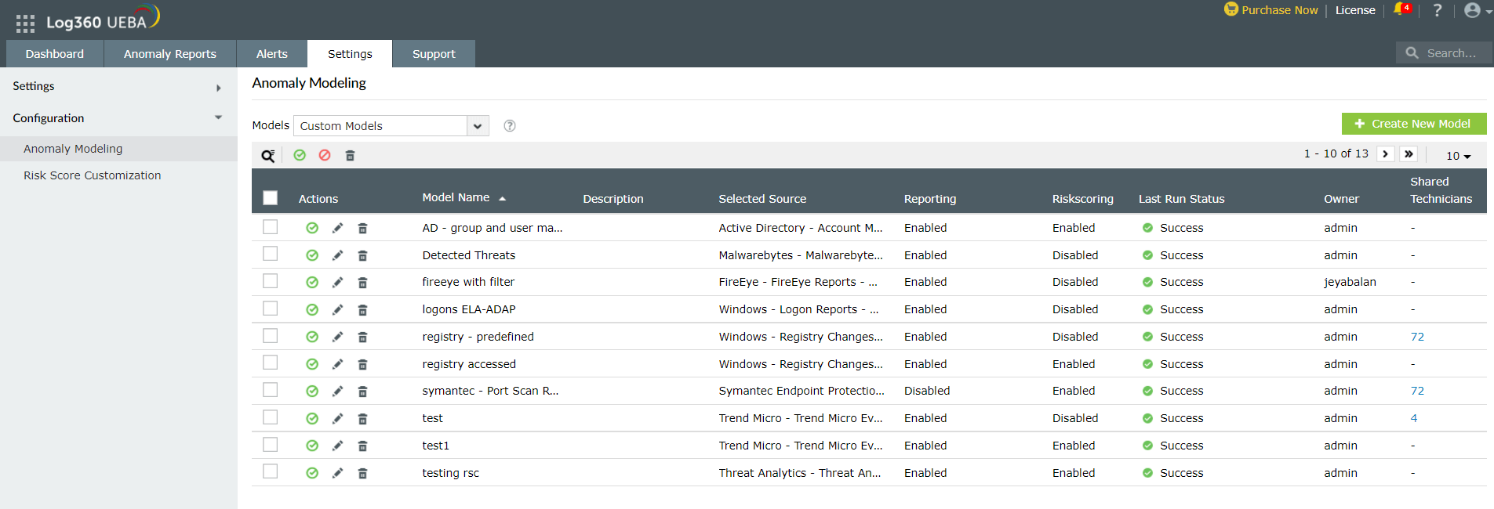Image resolution: width=1494 pixels, height=509 pixels.
Task: Click the notification bell icon
Action: [x=1400, y=10]
